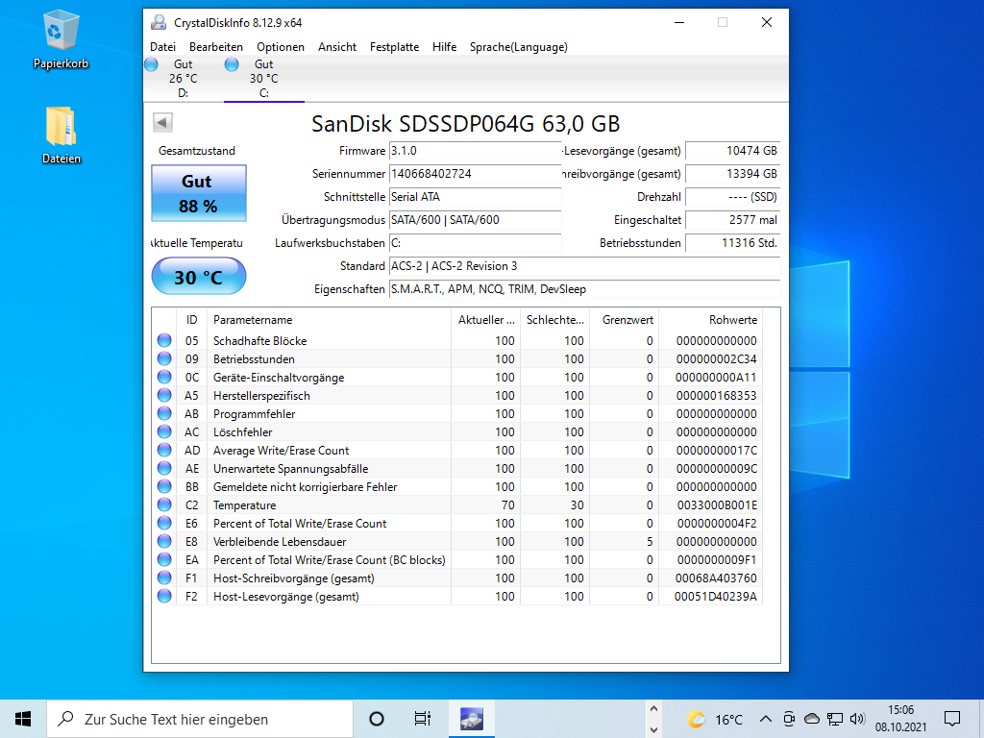This screenshot has height=738, width=984.
Task: Open Cortana circle in taskbar
Action: point(377,719)
